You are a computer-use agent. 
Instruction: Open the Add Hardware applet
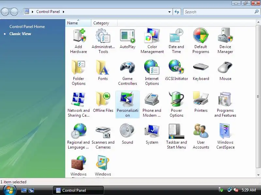click(x=78, y=41)
